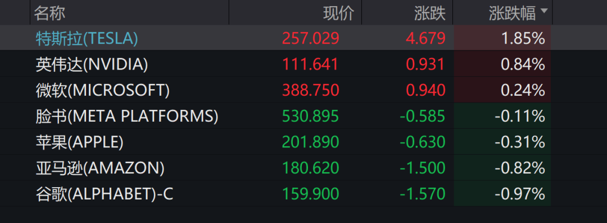Click Meta price 530.895
Image resolution: width=607 pixels, height=223 pixels.
(310, 116)
